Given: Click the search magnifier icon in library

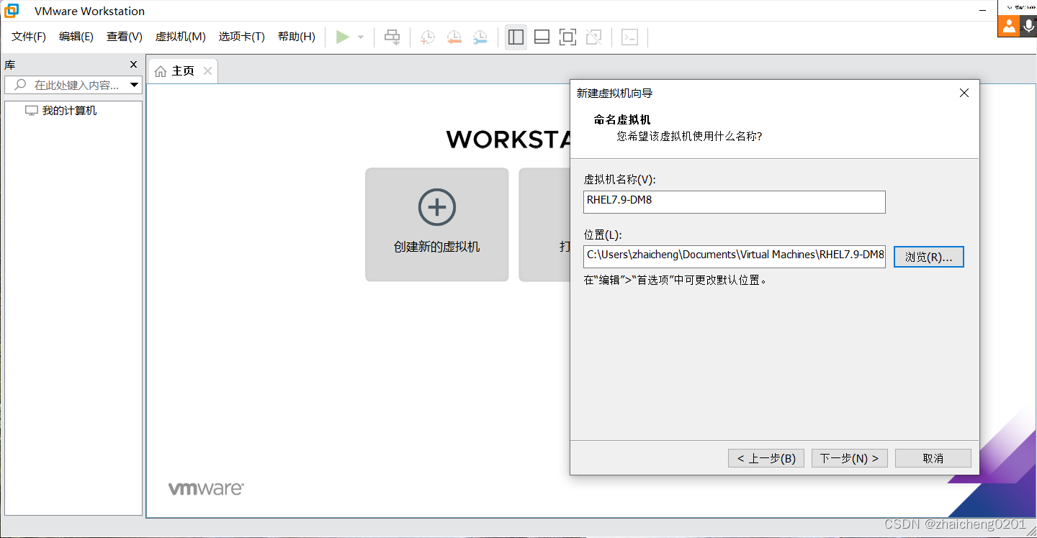Looking at the screenshot, I should coord(20,85).
